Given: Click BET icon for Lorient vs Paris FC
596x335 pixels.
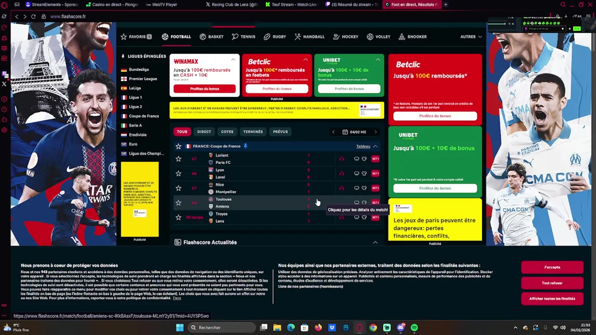Looking at the screenshot, I should pos(375,159).
